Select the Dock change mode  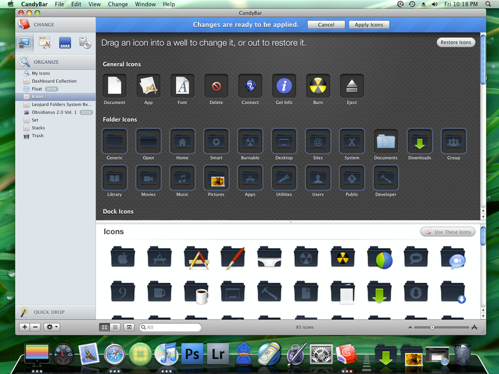65,42
